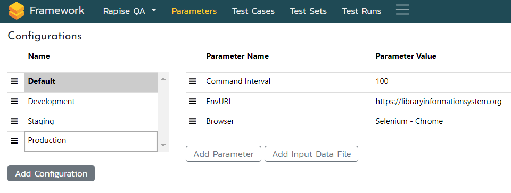Click the handle icon for Command Interval
The image size is (511, 193).
pyautogui.click(x=193, y=81)
